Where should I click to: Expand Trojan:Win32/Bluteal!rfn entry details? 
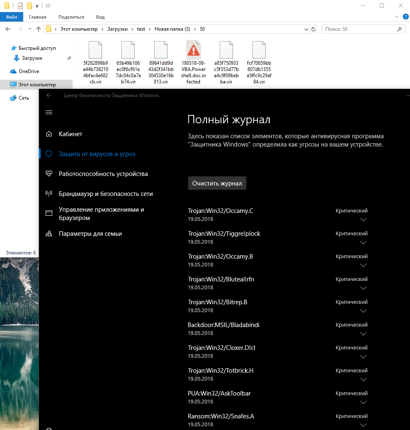pyautogui.click(x=363, y=288)
